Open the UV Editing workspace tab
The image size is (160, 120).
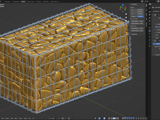tap(46, 2)
